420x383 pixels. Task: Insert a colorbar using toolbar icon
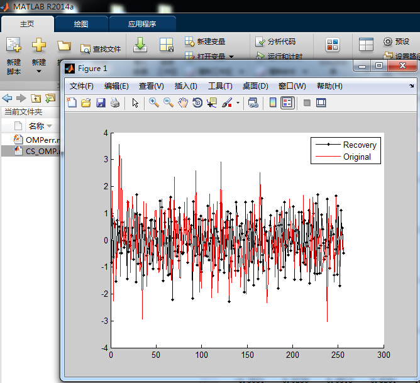273,103
